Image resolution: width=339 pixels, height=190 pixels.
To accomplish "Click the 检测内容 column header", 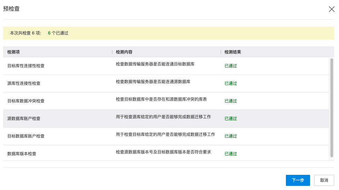I will tap(124, 52).
